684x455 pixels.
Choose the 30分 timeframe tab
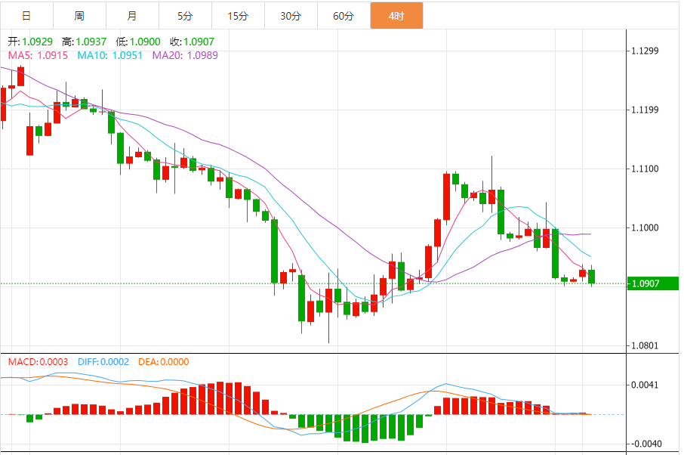pos(291,16)
